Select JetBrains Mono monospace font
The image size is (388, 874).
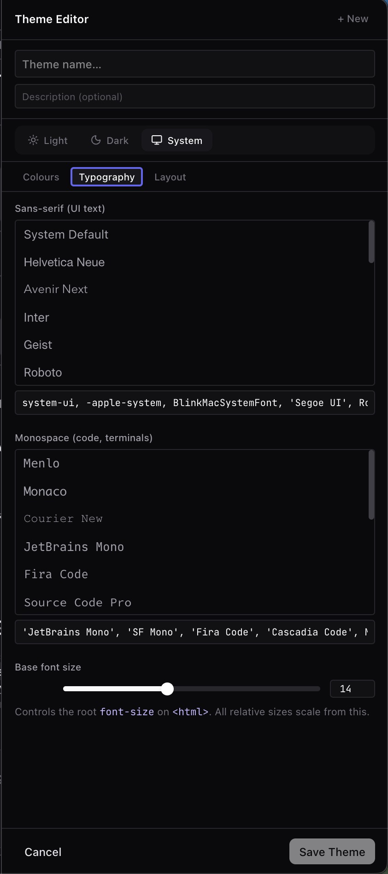coord(74,546)
